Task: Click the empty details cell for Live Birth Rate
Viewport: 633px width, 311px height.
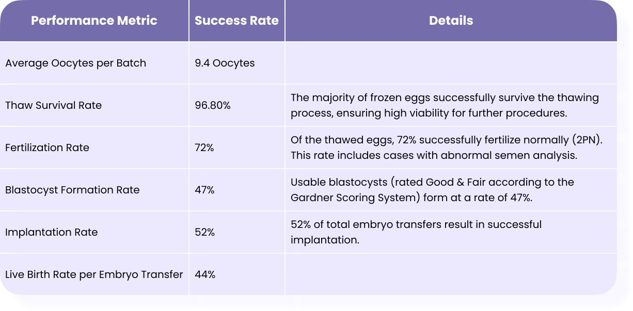Action: click(451, 274)
